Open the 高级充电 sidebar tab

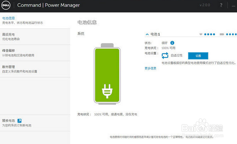35,37
